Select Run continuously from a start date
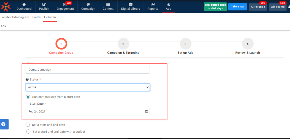Screen dimensions: 290x139 coord(28,97)
